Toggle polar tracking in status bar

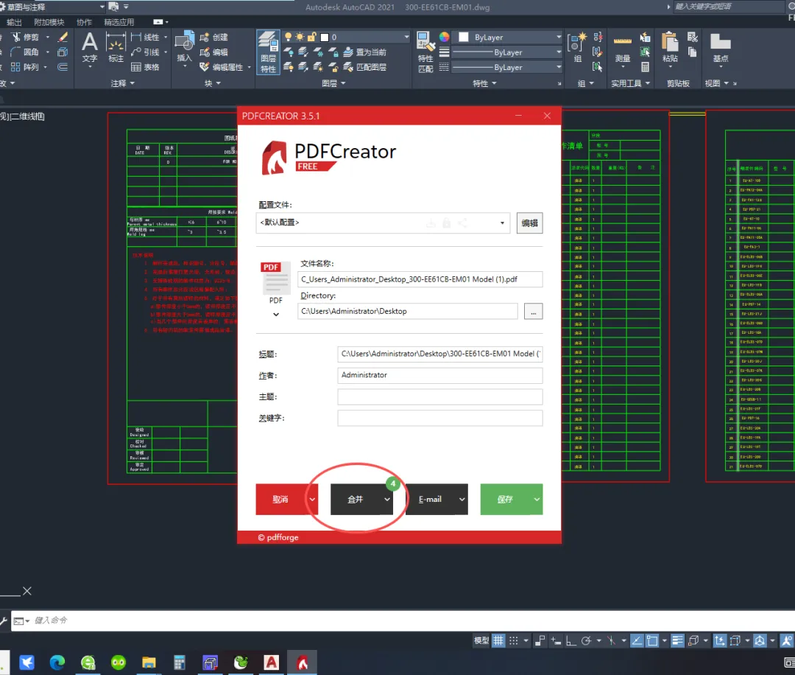coord(586,641)
